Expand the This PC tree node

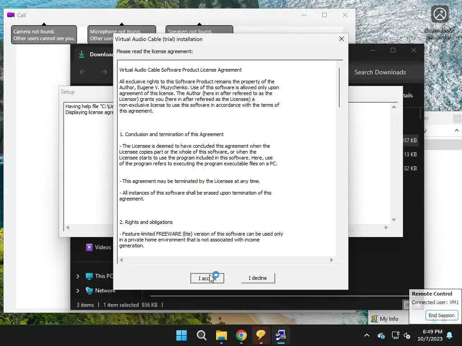pos(78,276)
